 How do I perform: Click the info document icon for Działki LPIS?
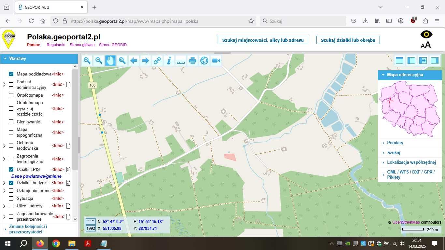[68, 169]
